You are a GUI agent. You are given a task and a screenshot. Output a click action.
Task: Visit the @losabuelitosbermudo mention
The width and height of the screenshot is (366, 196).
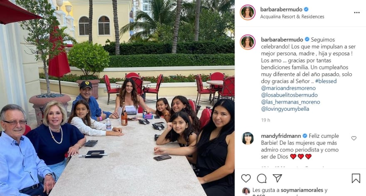(x=289, y=95)
